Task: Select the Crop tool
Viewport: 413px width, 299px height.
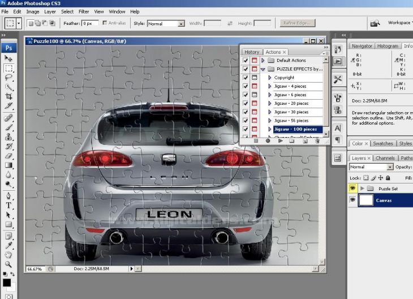Action: pyautogui.click(x=8, y=96)
